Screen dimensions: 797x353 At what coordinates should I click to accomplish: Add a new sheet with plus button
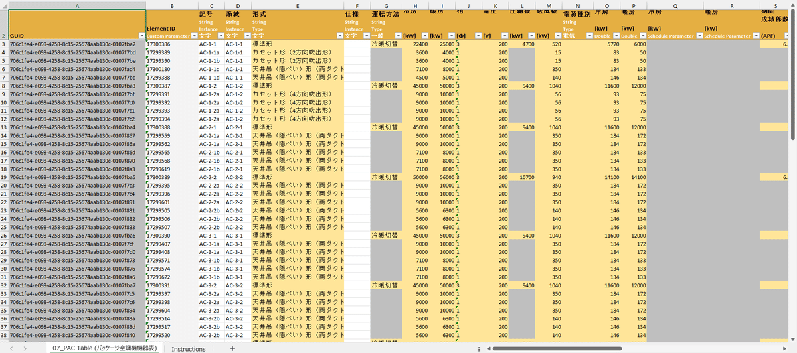232,348
